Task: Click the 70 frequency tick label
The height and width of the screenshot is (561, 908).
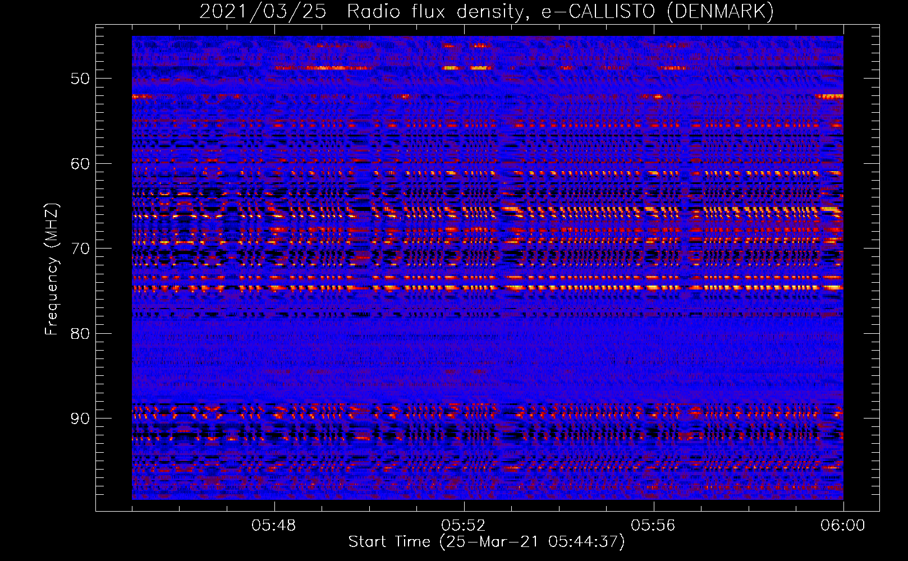Action: click(80, 249)
